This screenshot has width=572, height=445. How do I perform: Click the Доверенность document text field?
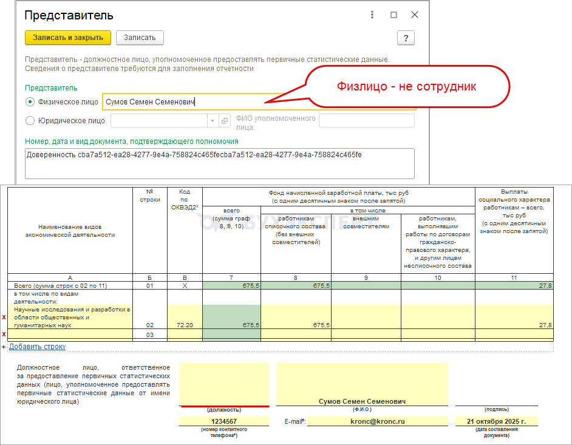pyautogui.click(x=219, y=163)
